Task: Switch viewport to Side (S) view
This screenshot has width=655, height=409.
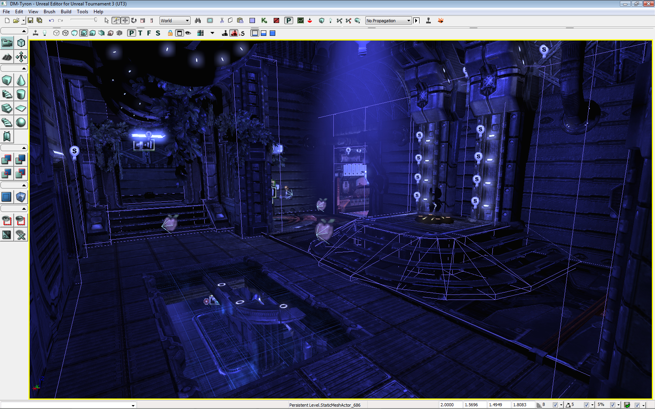Action: tap(158, 33)
